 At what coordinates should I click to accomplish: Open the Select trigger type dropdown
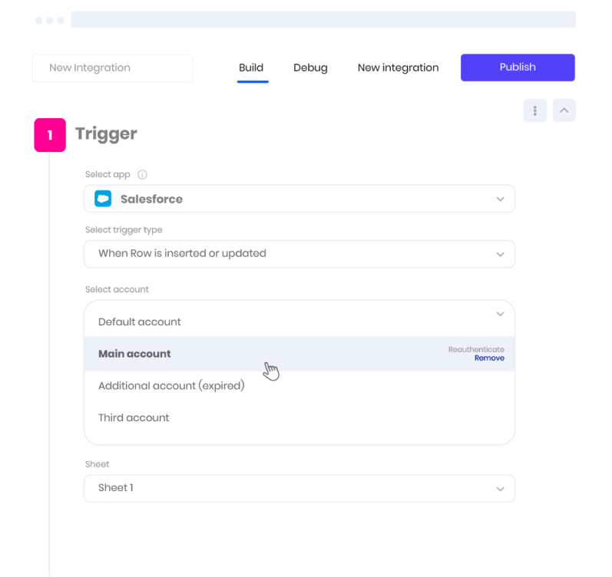click(299, 254)
